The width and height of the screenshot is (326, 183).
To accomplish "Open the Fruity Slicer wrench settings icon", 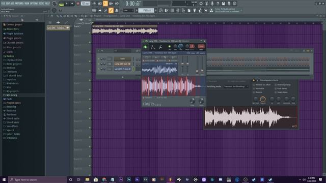I will 160,47.
